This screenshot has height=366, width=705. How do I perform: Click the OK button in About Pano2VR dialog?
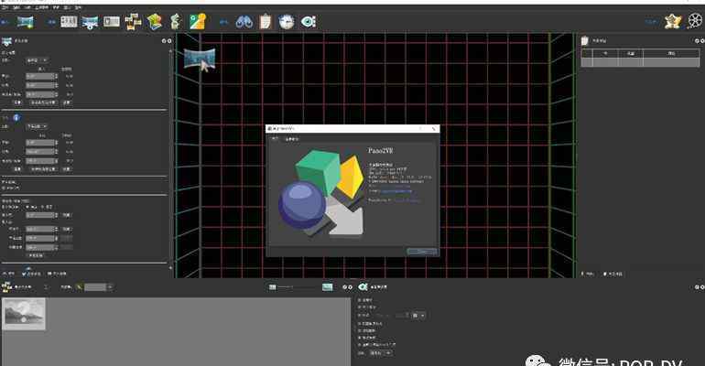tap(422, 252)
